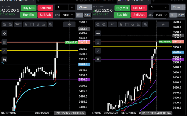
Task: Click Buy Mkt in 4h order panel
Action: point(122,8)
